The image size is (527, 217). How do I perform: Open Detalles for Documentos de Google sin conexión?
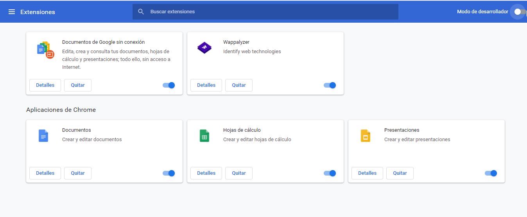45,85
